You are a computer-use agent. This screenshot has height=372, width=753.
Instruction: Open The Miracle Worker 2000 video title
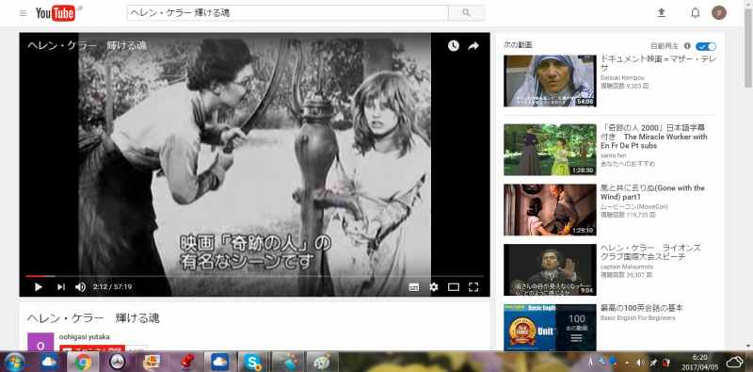[653, 137]
